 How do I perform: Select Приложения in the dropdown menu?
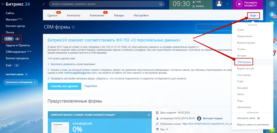(244, 107)
